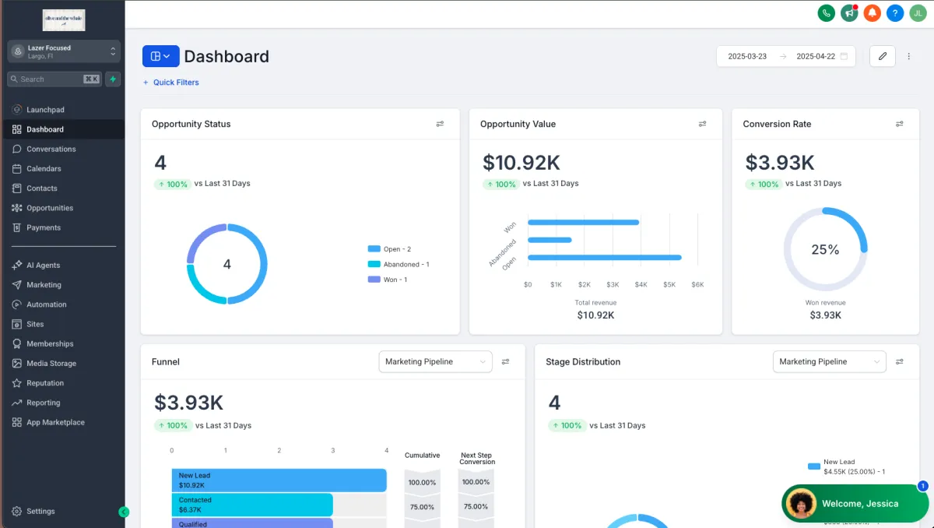Open the orange notifications bell
Image resolution: width=934 pixels, height=528 pixels.
[x=872, y=13]
